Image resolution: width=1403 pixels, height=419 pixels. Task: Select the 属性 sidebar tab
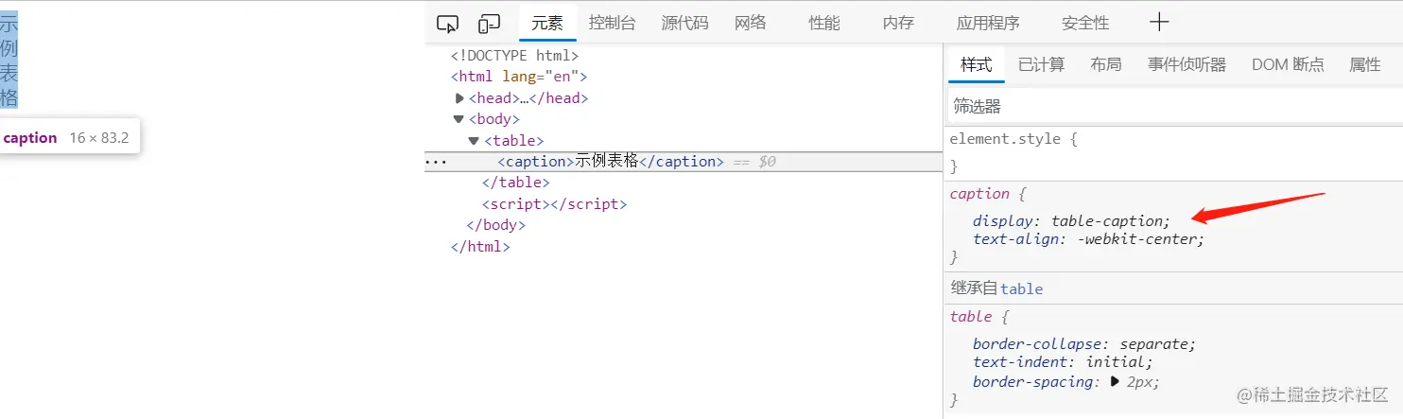point(1365,64)
